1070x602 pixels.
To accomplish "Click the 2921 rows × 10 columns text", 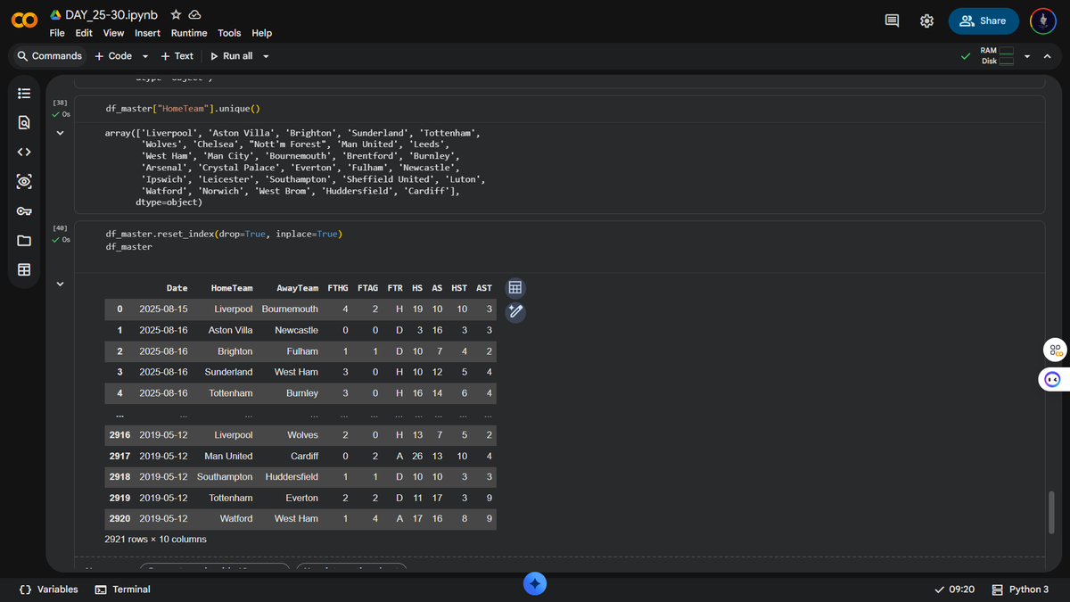I will pos(155,539).
